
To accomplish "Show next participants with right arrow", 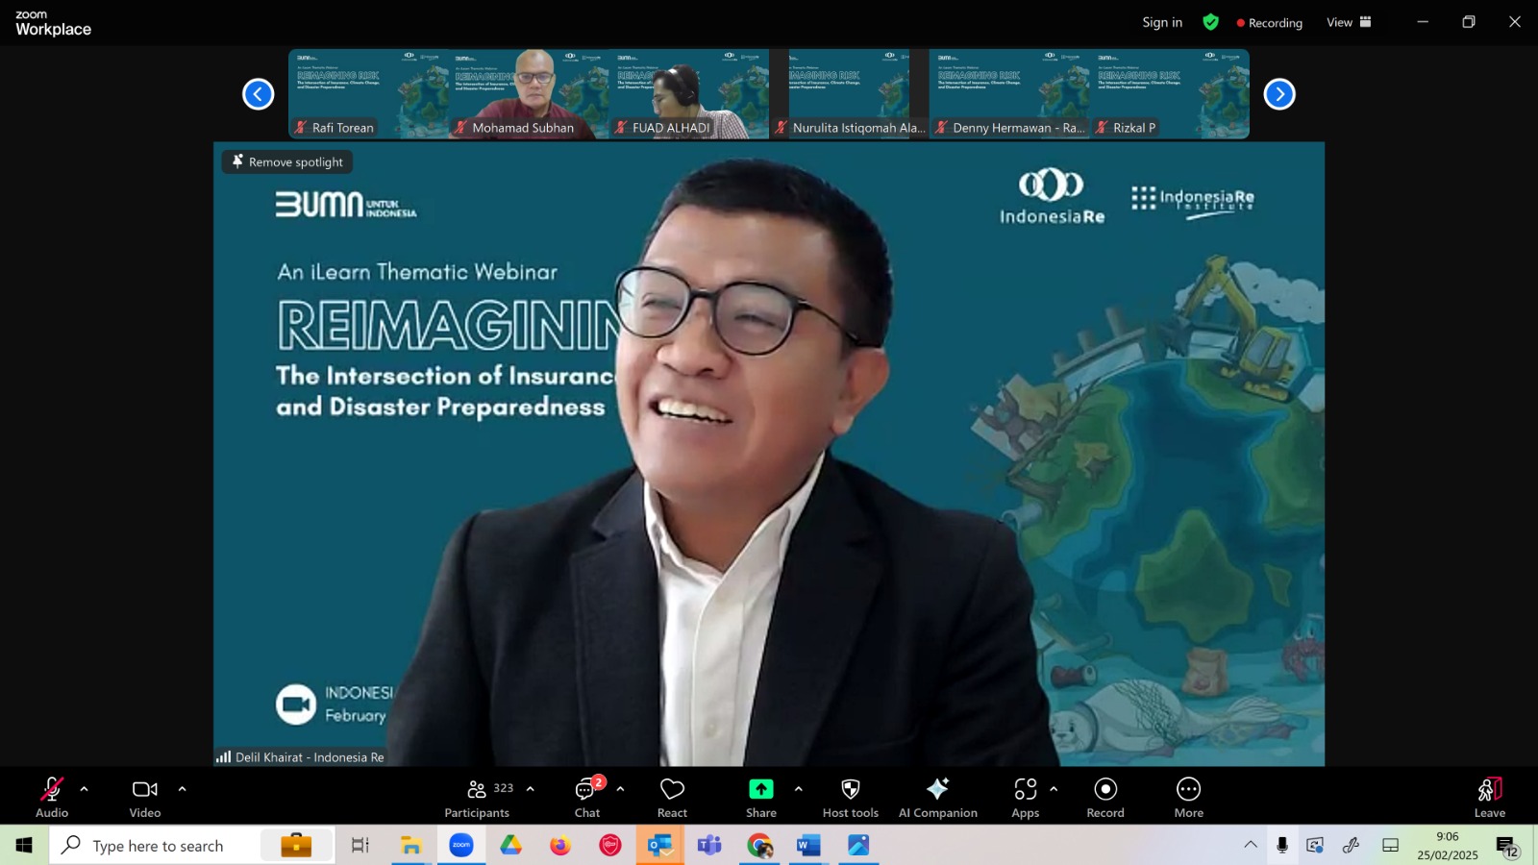I will (x=1279, y=94).
